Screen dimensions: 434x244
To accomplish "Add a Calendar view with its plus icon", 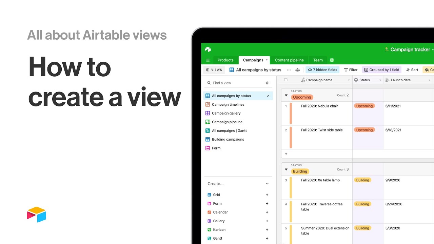I will 267,212.
